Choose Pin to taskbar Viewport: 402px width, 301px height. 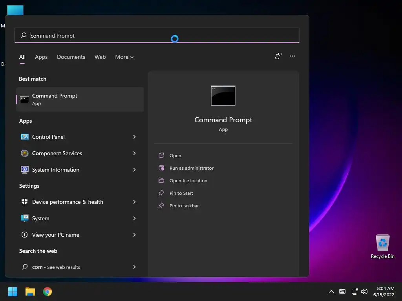point(184,205)
